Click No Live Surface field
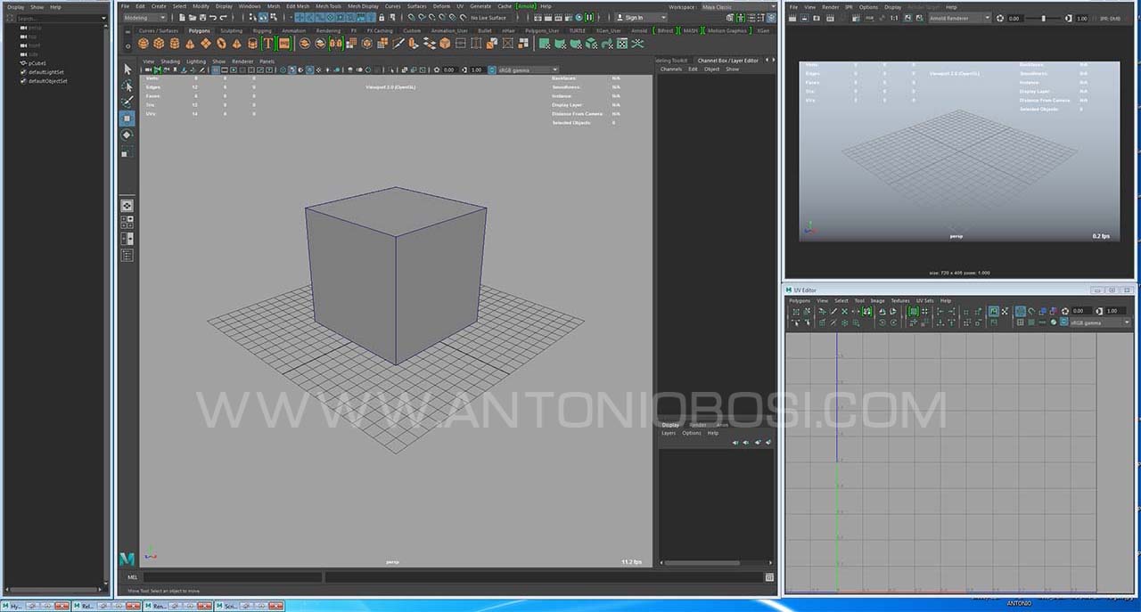The height and width of the screenshot is (612, 1141). pos(488,18)
